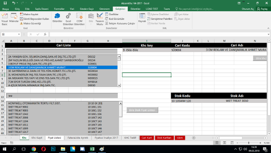Open the Name Box dropdown

(19, 34)
